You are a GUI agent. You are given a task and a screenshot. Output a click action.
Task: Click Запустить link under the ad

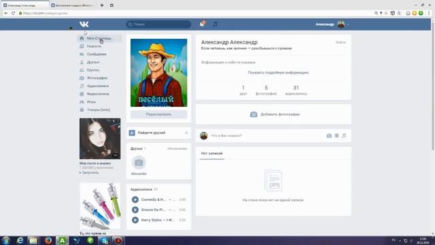90,173
